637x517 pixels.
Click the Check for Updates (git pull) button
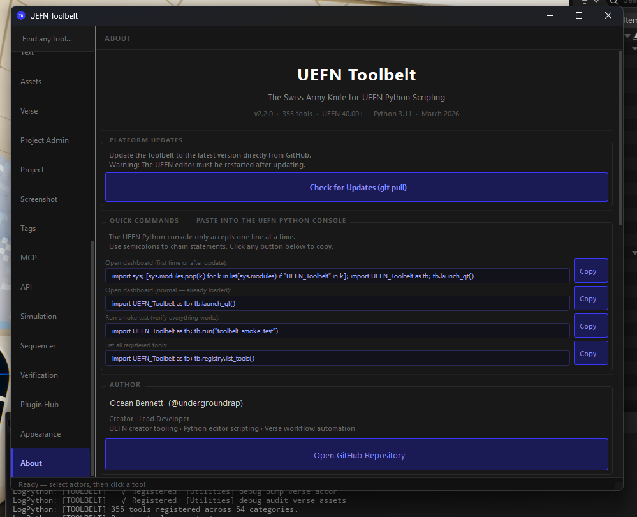coord(357,187)
